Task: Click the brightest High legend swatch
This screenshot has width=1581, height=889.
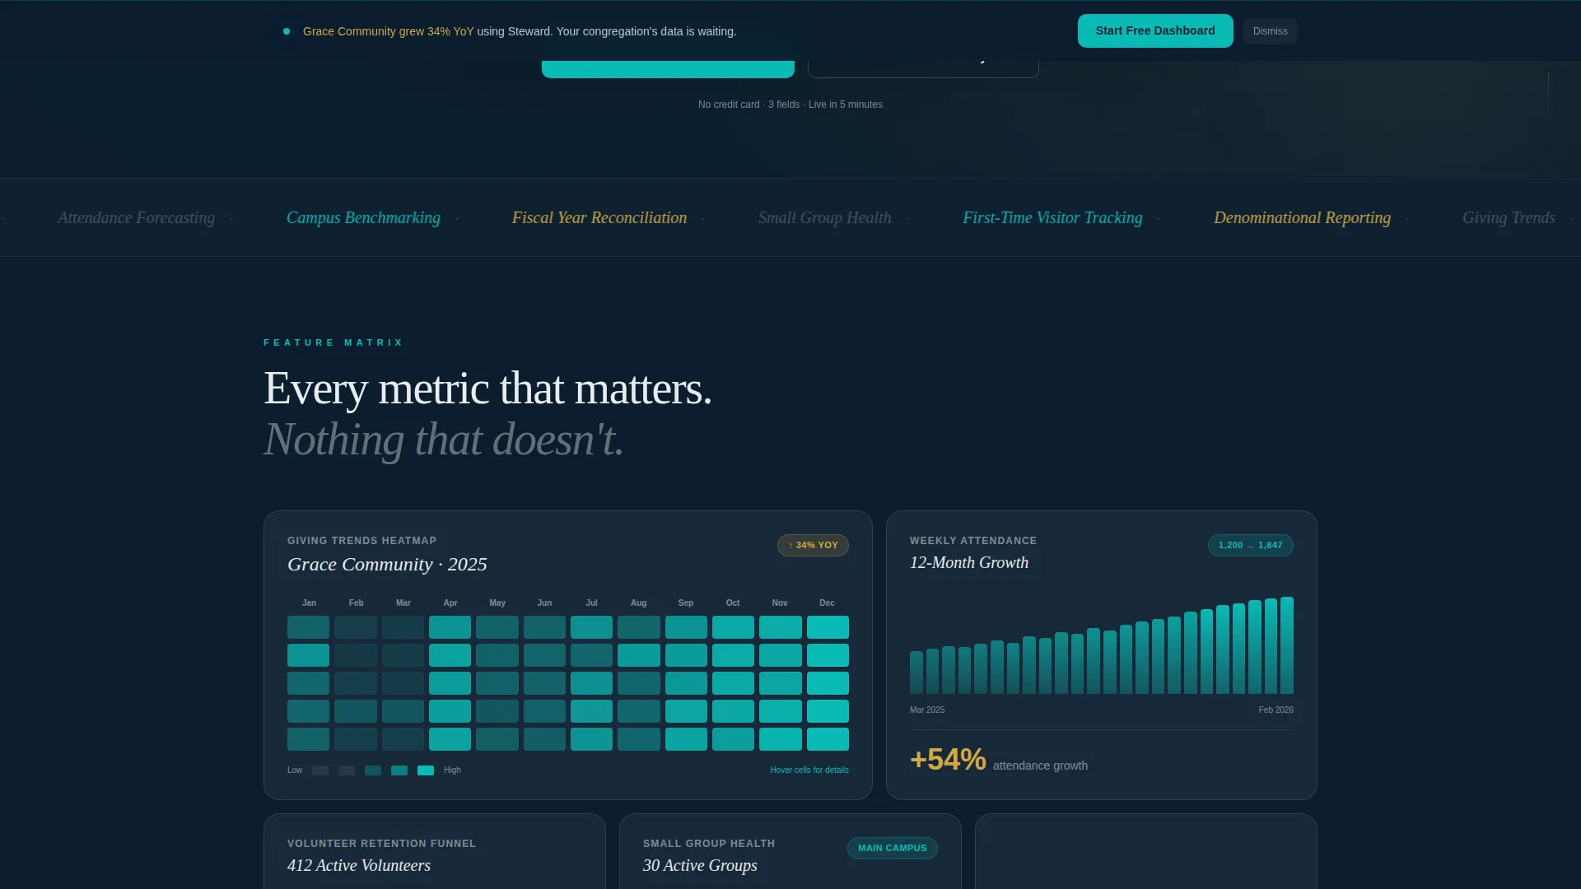Action: pyautogui.click(x=426, y=770)
